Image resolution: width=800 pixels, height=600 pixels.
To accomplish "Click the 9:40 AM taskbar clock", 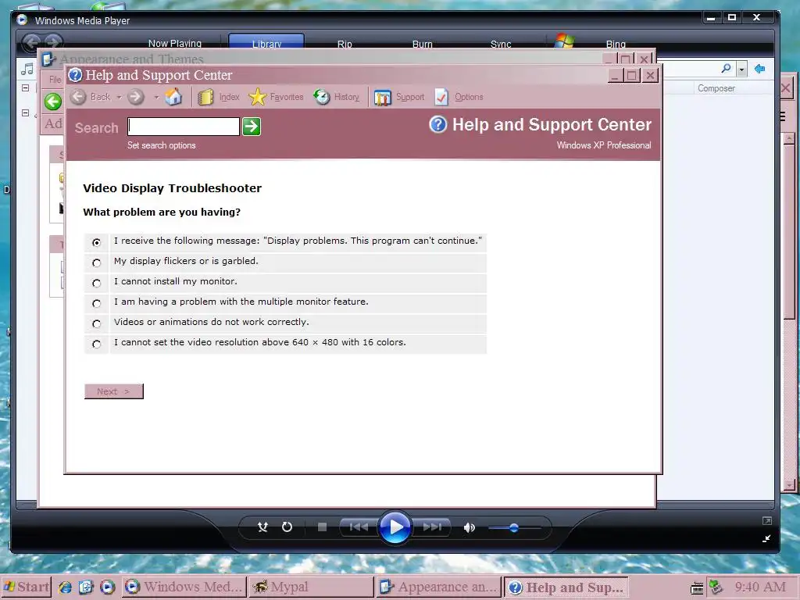I will click(x=760, y=587).
